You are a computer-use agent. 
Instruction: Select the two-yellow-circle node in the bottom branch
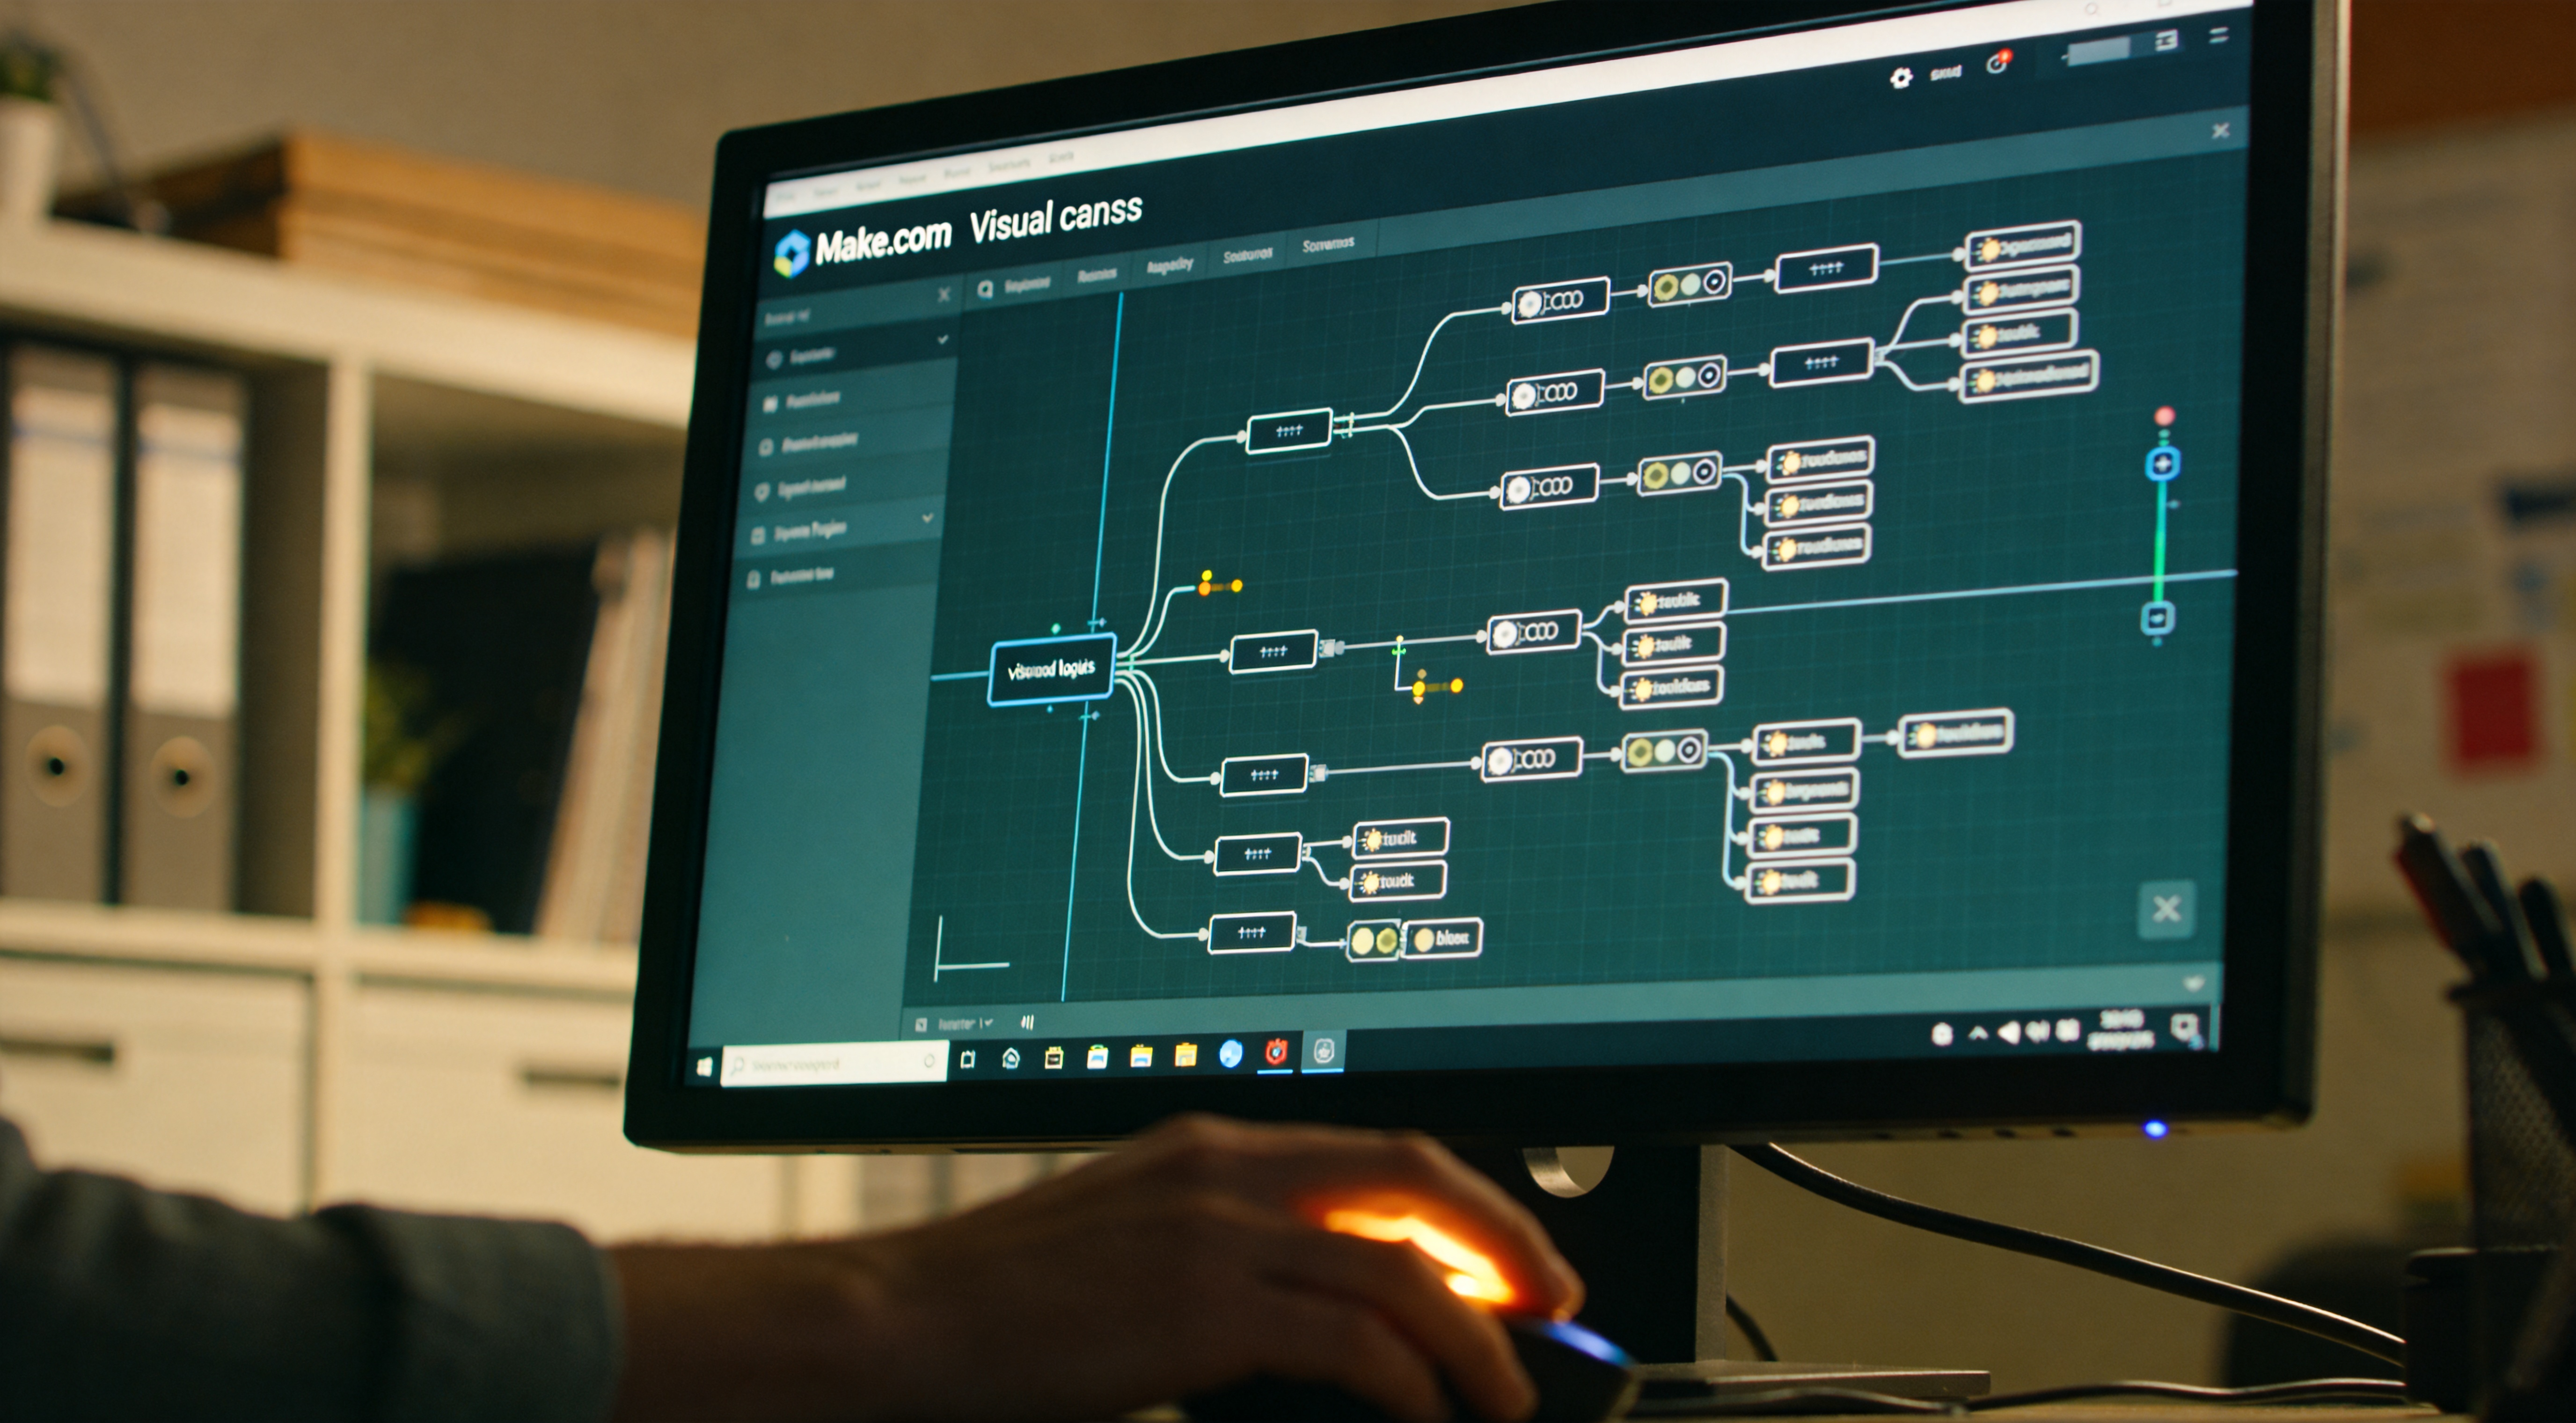pyautogui.click(x=1374, y=940)
